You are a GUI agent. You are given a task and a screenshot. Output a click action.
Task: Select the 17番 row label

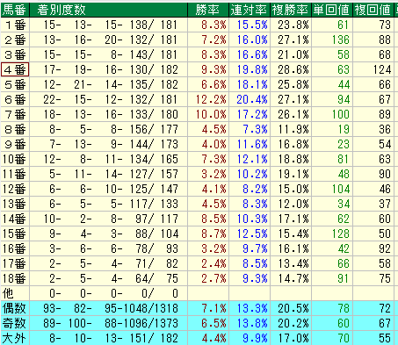(15, 264)
